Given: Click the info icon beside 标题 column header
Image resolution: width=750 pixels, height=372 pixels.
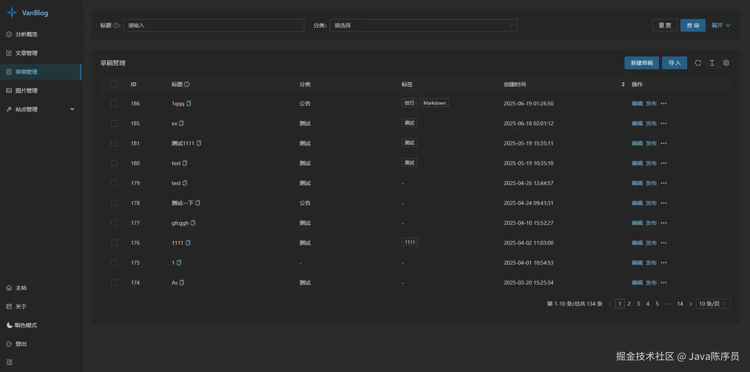Looking at the screenshot, I should point(187,84).
